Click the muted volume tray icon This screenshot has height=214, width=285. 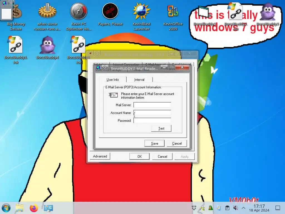(235, 208)
